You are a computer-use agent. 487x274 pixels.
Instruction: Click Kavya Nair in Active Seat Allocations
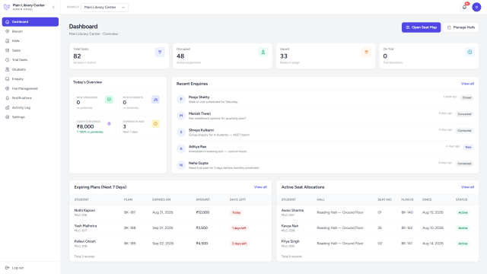tap(290, 226)
